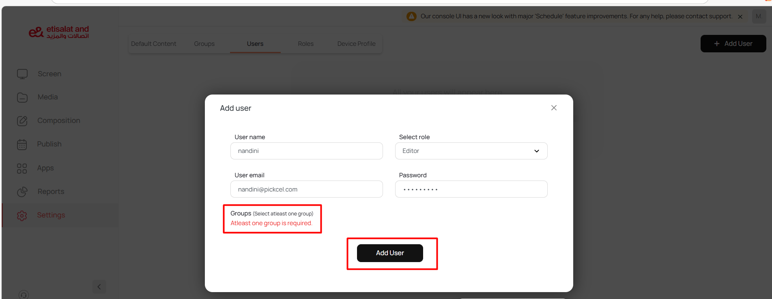Click the etisalat and logo
Image resolution: width=772 pixels, height=299 pixels.
pos(59,32)
